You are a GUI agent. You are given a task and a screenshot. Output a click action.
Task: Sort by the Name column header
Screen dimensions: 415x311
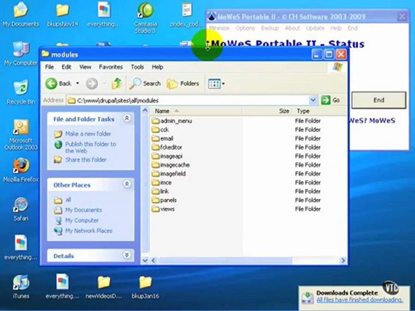[x=195, y=111]
